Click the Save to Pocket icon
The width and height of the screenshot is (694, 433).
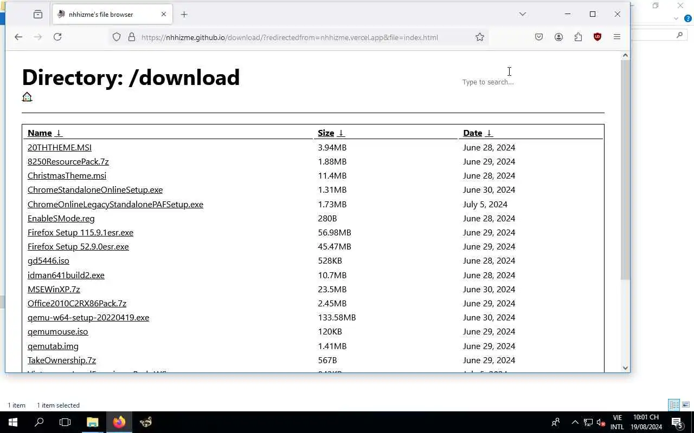point(539,37)
